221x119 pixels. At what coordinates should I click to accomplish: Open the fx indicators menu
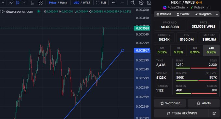coord(32,3)
